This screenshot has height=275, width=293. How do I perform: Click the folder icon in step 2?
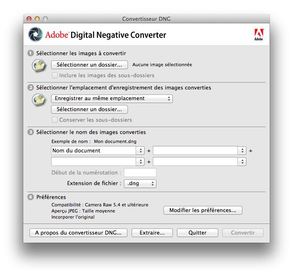click(x=39, y=100)
